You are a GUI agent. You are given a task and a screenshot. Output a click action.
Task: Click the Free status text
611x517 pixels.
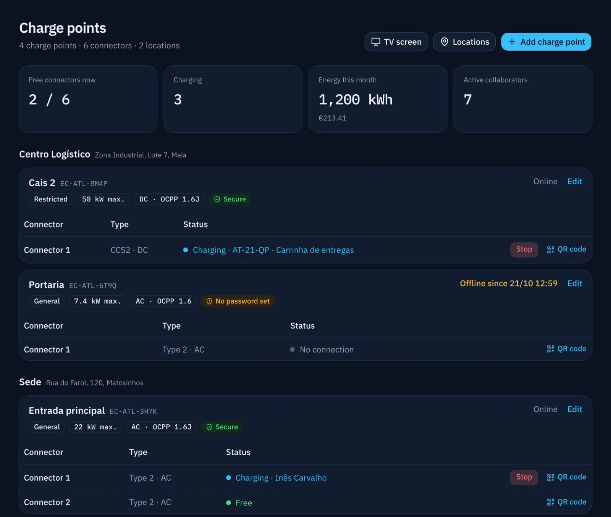click(244, 503)
